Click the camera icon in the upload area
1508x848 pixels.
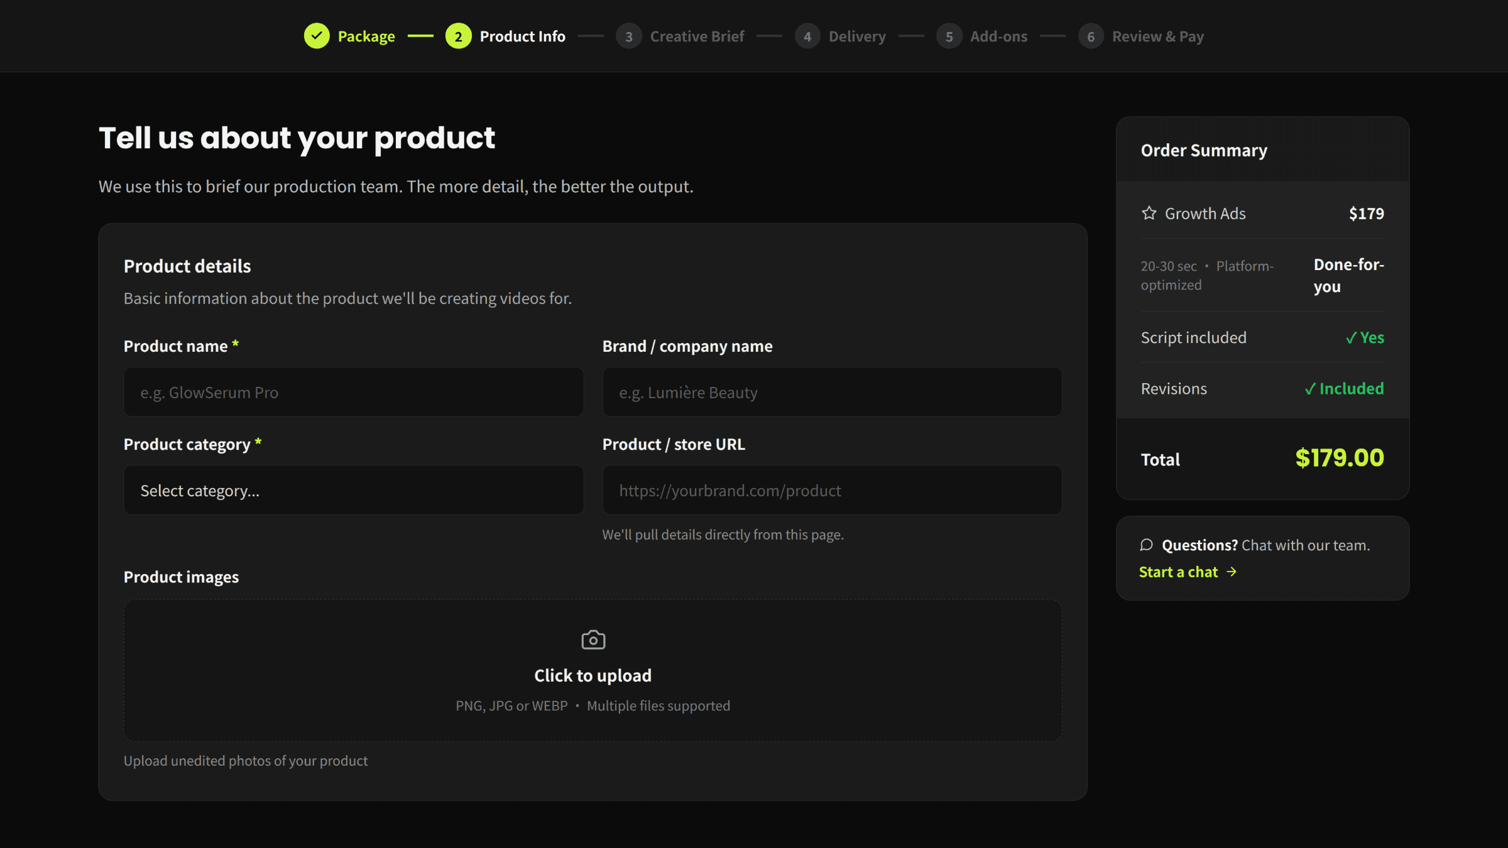coord(593,639)
